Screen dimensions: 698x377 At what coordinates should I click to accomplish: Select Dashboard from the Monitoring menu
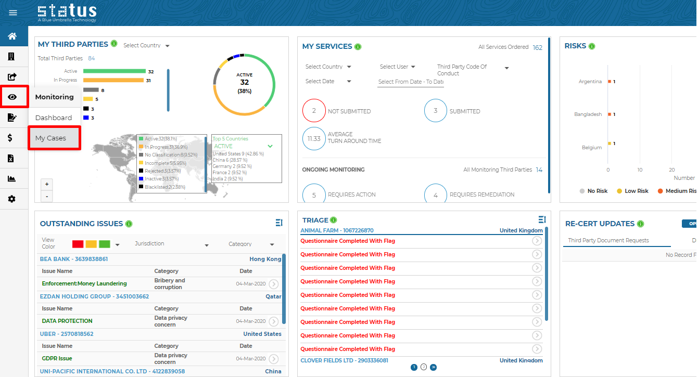click(53, 118)
